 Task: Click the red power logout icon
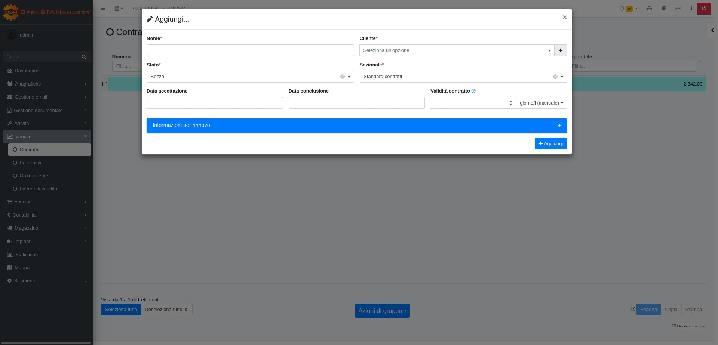[x=704, y=9]
